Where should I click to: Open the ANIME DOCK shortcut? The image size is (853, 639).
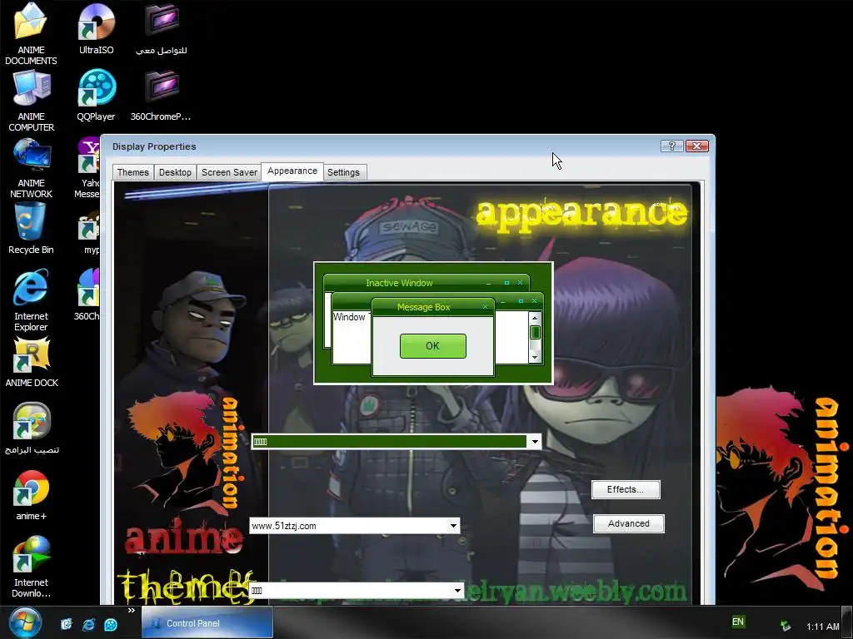tap(32, 362)
